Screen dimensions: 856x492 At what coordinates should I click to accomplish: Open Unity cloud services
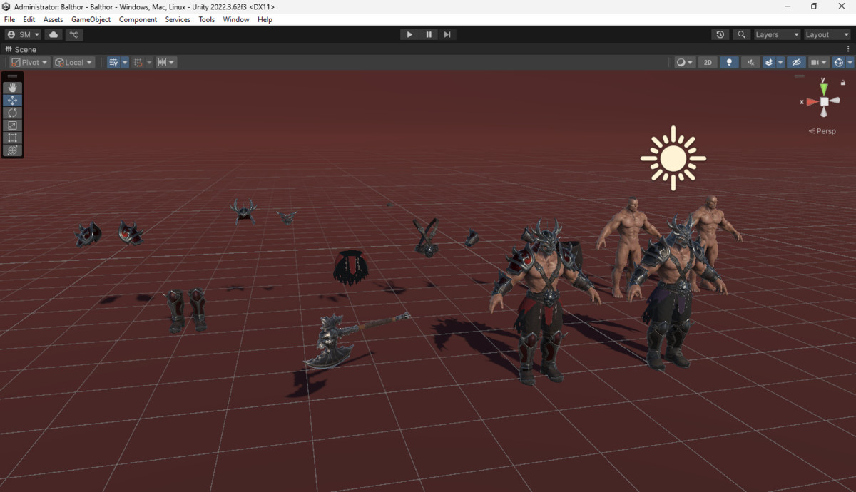coord(53,34)
